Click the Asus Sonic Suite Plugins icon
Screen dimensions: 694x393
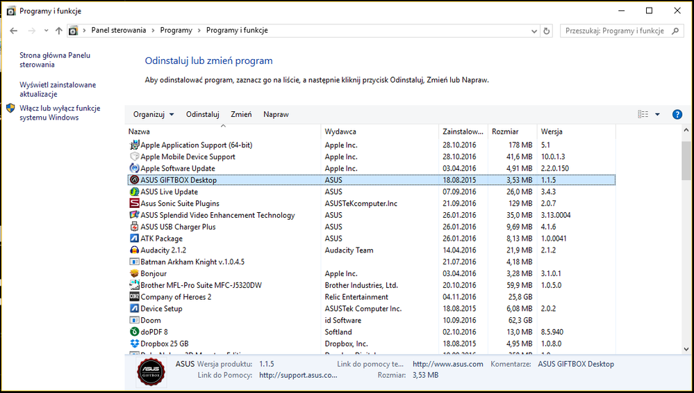point(134,203)
